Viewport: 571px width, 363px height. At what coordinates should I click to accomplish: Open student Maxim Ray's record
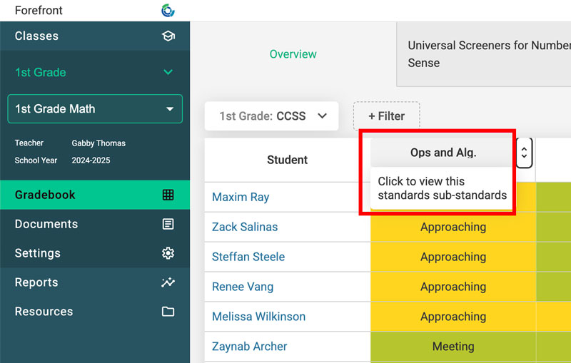241,197
